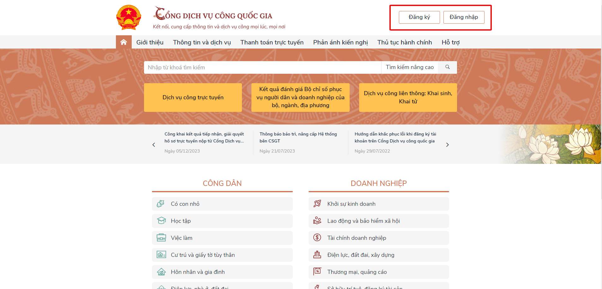Click the national emblem logo
The height and width of the screenshot is (289, 602).
[129, 17]
